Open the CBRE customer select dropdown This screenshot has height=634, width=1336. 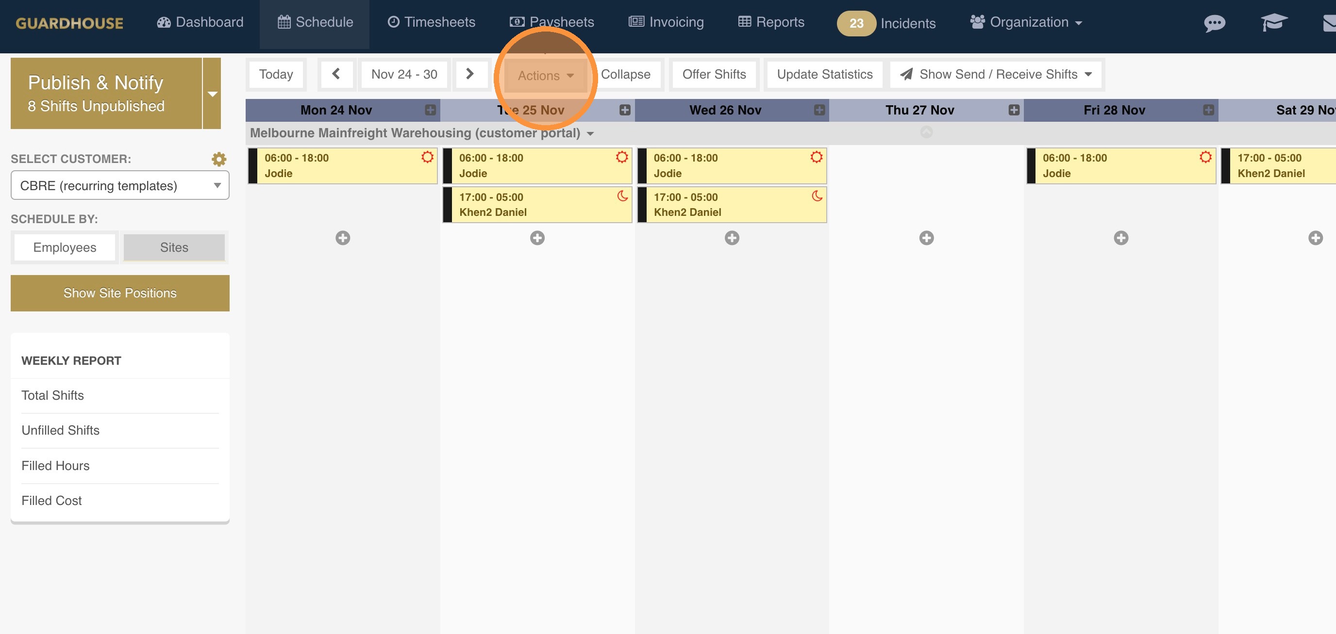[120, 186]
